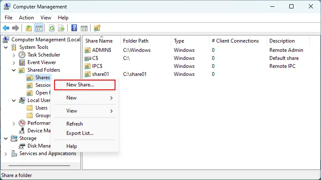The width and height of the screenshot is (321, 180).
Task: Click the System Tools wrench icon
Action: coord(14,47)
